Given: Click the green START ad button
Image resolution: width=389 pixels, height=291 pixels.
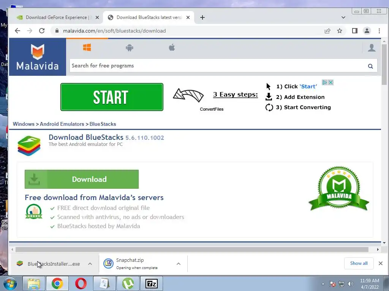Looking at the screenshot, I should tap(112, 97).
